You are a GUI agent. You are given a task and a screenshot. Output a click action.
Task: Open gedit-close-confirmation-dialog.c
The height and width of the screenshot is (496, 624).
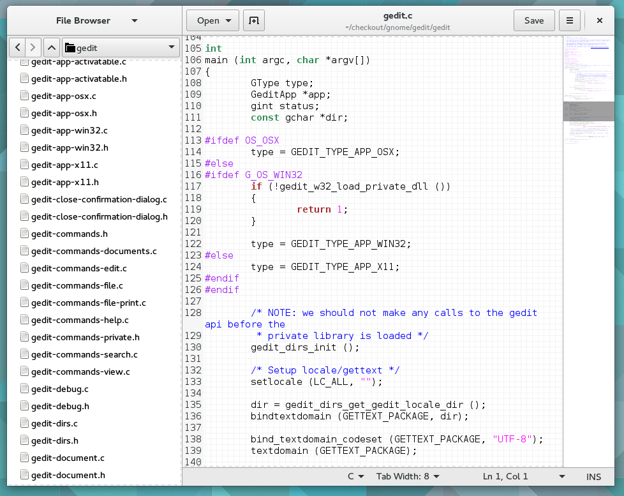point(99,199)
